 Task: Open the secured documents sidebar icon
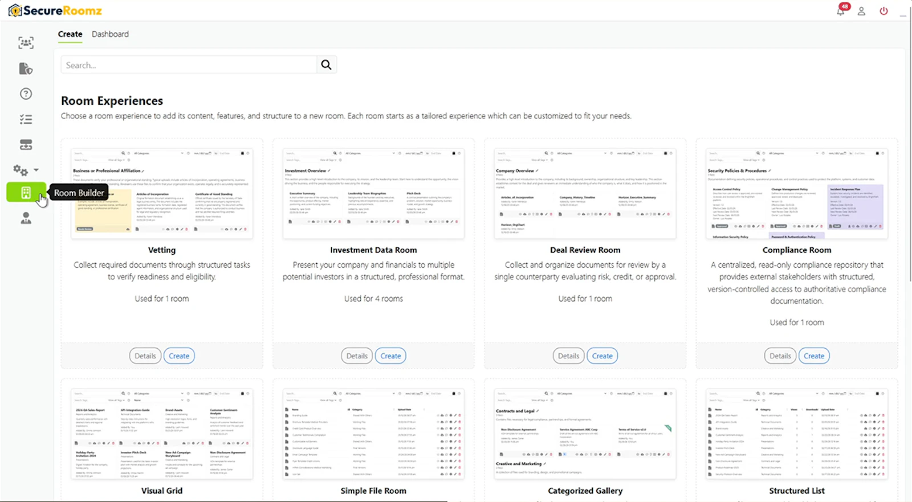coord(26,68)
